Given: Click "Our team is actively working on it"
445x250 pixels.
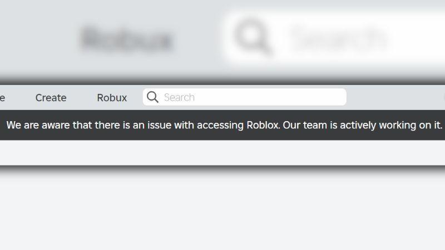Looking at the screenshot, I should (362, 125).
